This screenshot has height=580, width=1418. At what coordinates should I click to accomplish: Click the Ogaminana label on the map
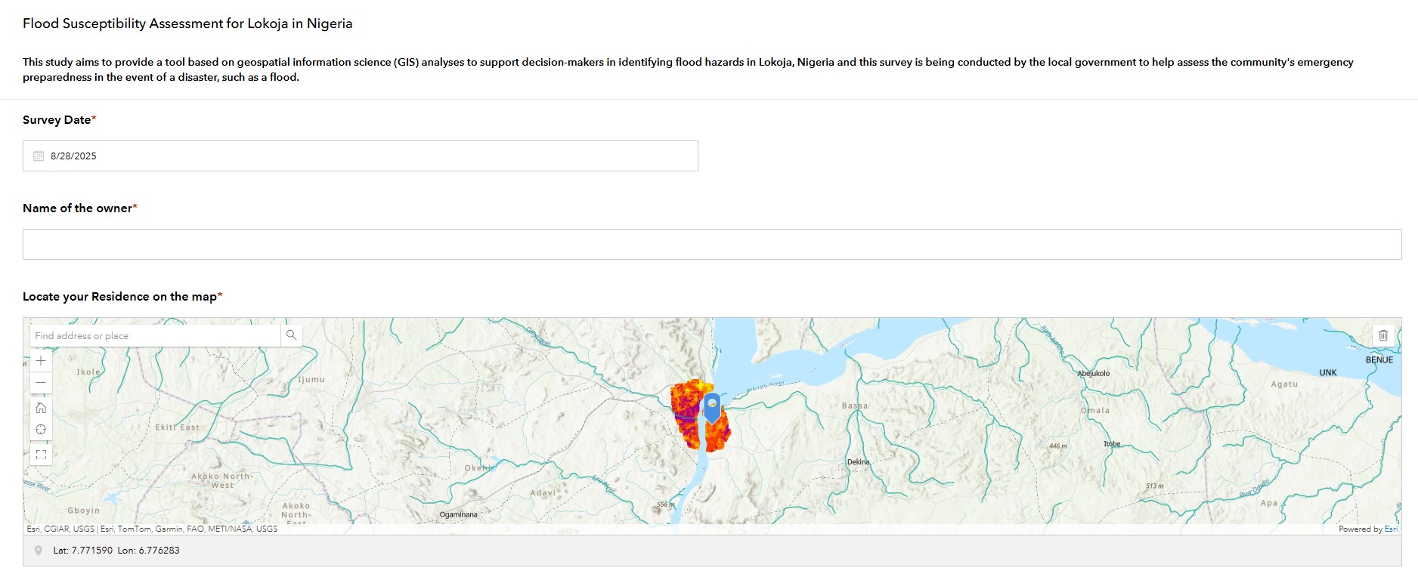[458, 515]
